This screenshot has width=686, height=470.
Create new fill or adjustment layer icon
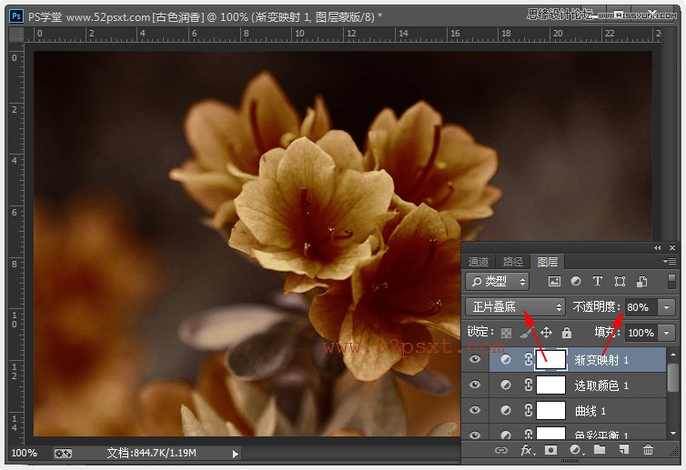click(576, 450)
